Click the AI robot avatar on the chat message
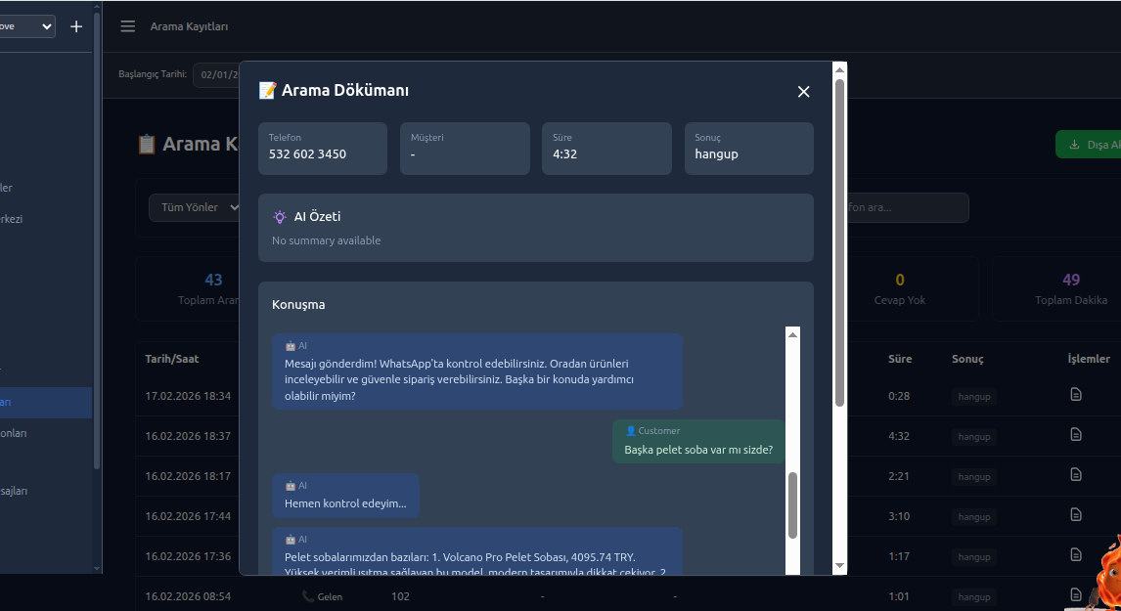Screen dimensions: 1121x611 tap(289, 345)
